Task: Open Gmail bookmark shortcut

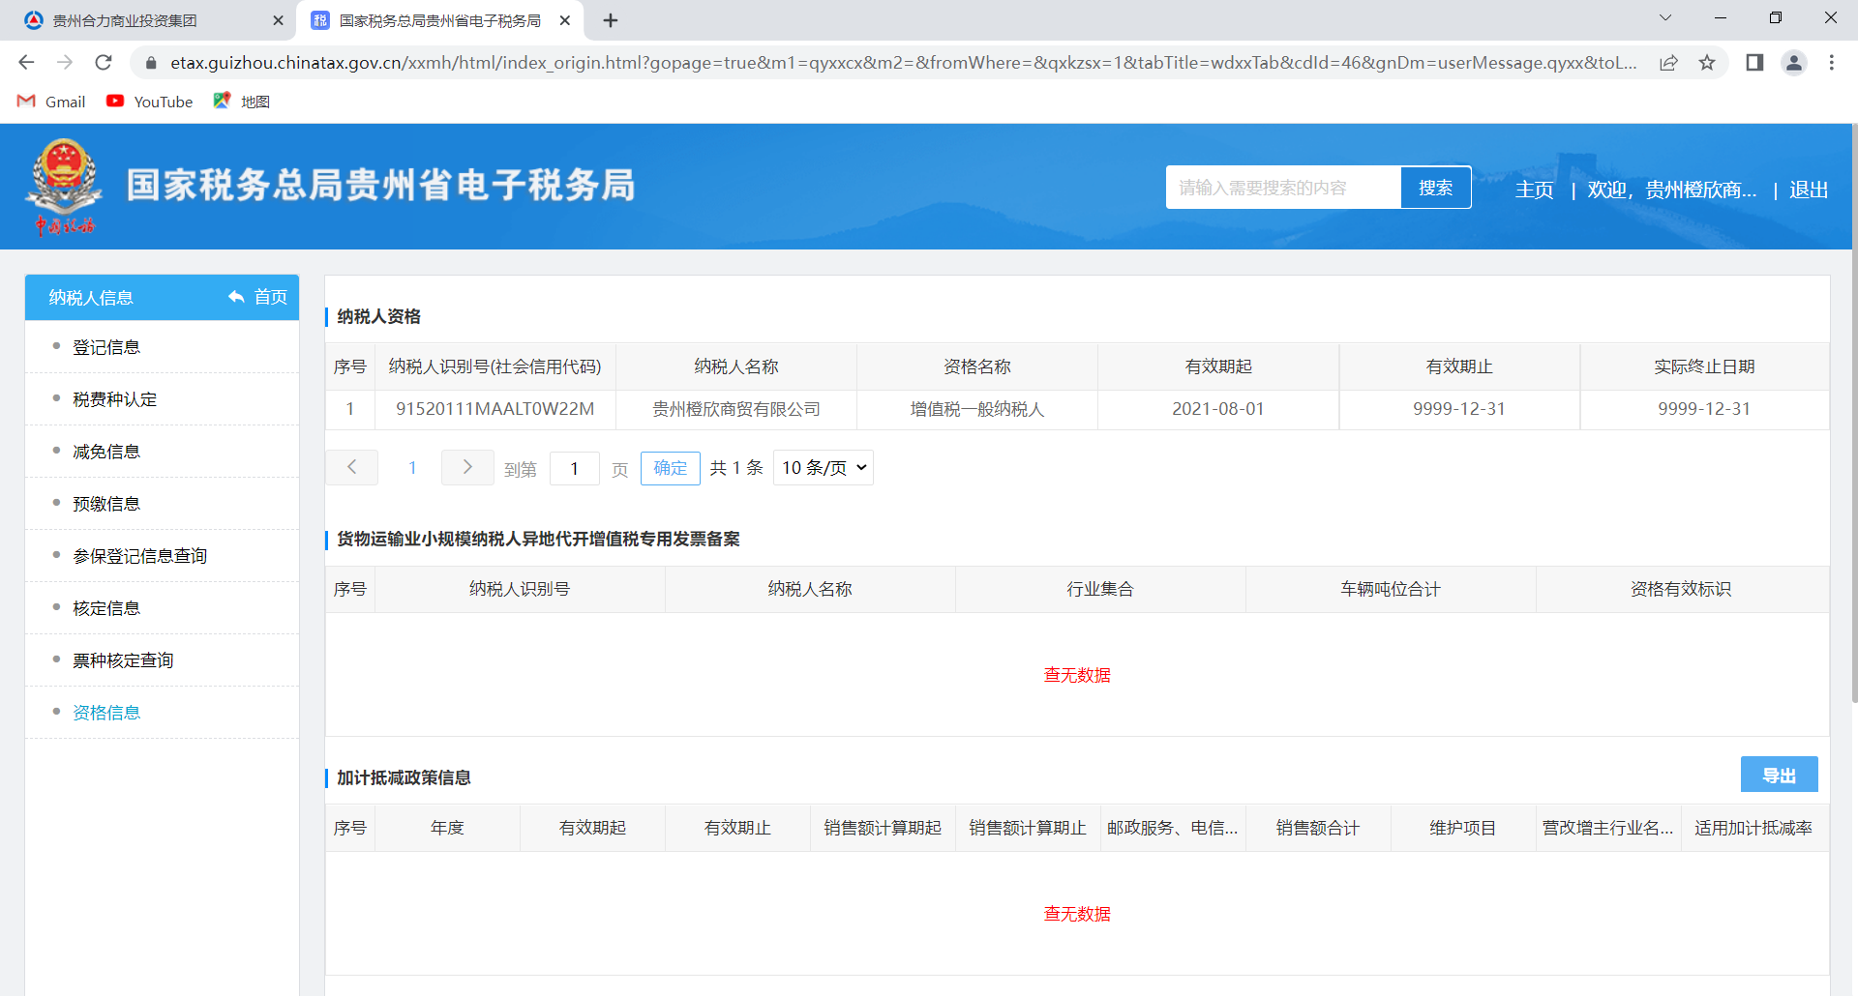Action: [52, 102]
